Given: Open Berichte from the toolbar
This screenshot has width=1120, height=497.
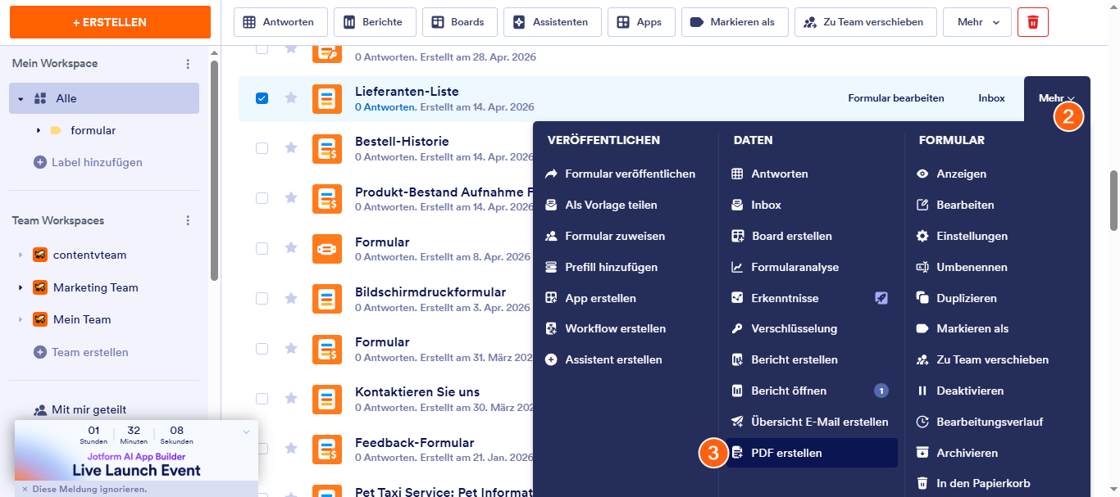Looking at the screenshot, I should 376,22.
